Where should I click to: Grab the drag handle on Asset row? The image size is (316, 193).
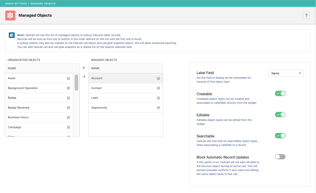click(x=69, y=78)
